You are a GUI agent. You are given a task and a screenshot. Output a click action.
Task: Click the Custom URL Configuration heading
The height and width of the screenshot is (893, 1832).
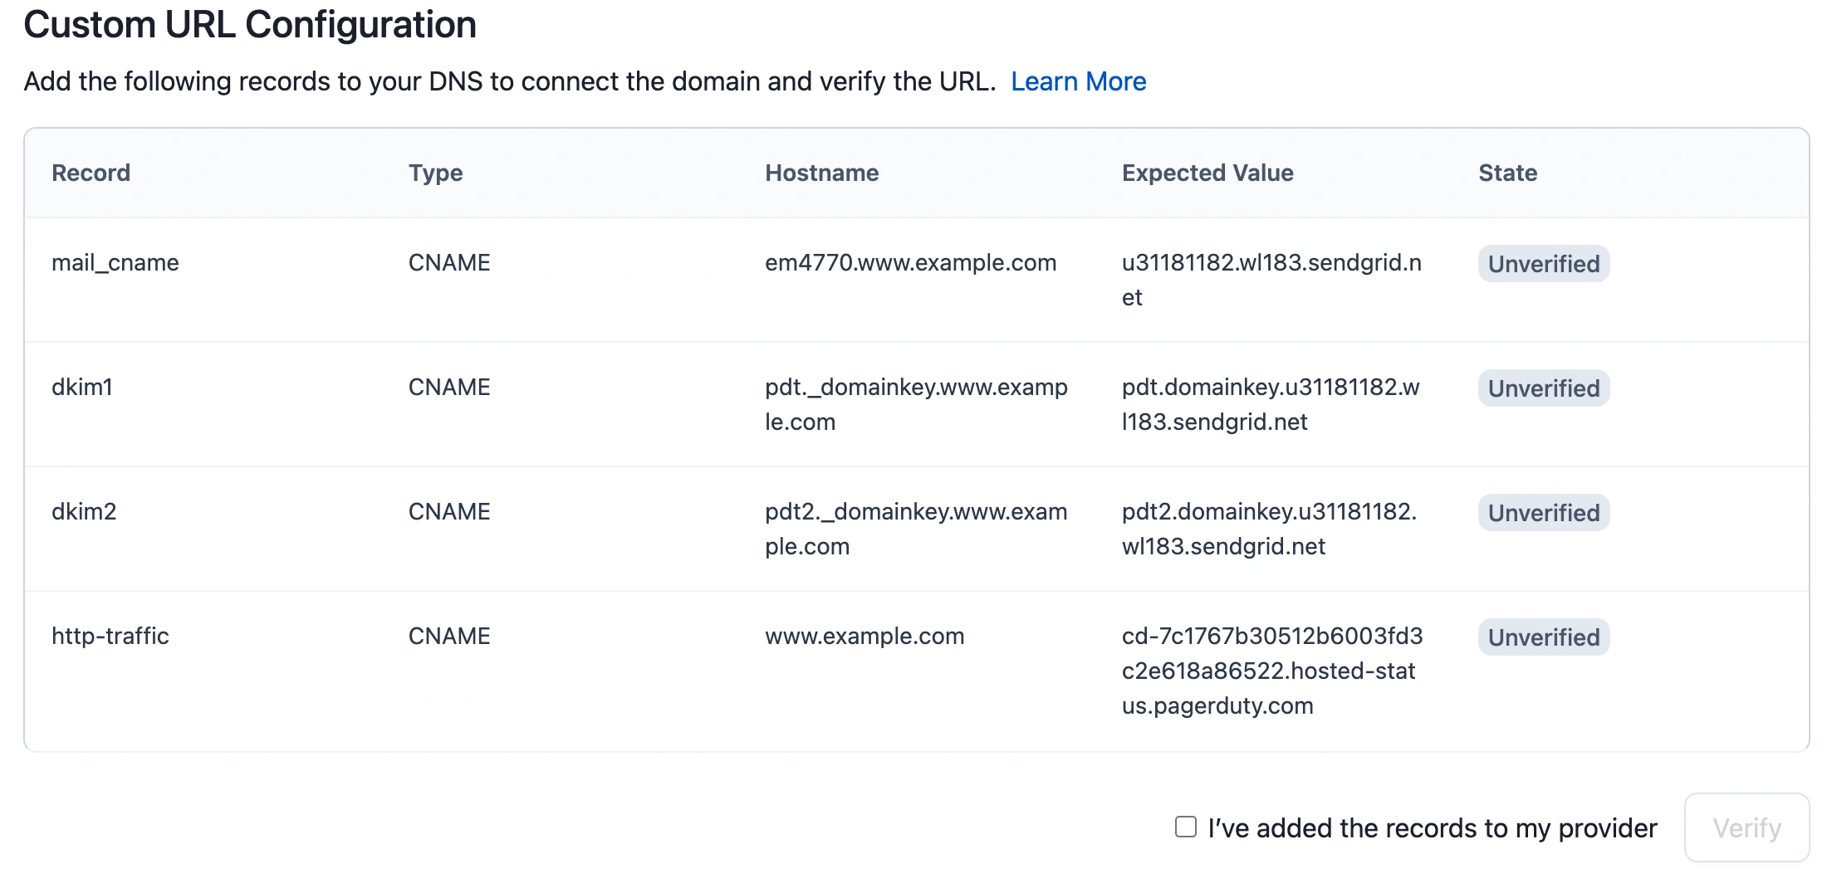(249, 25)
